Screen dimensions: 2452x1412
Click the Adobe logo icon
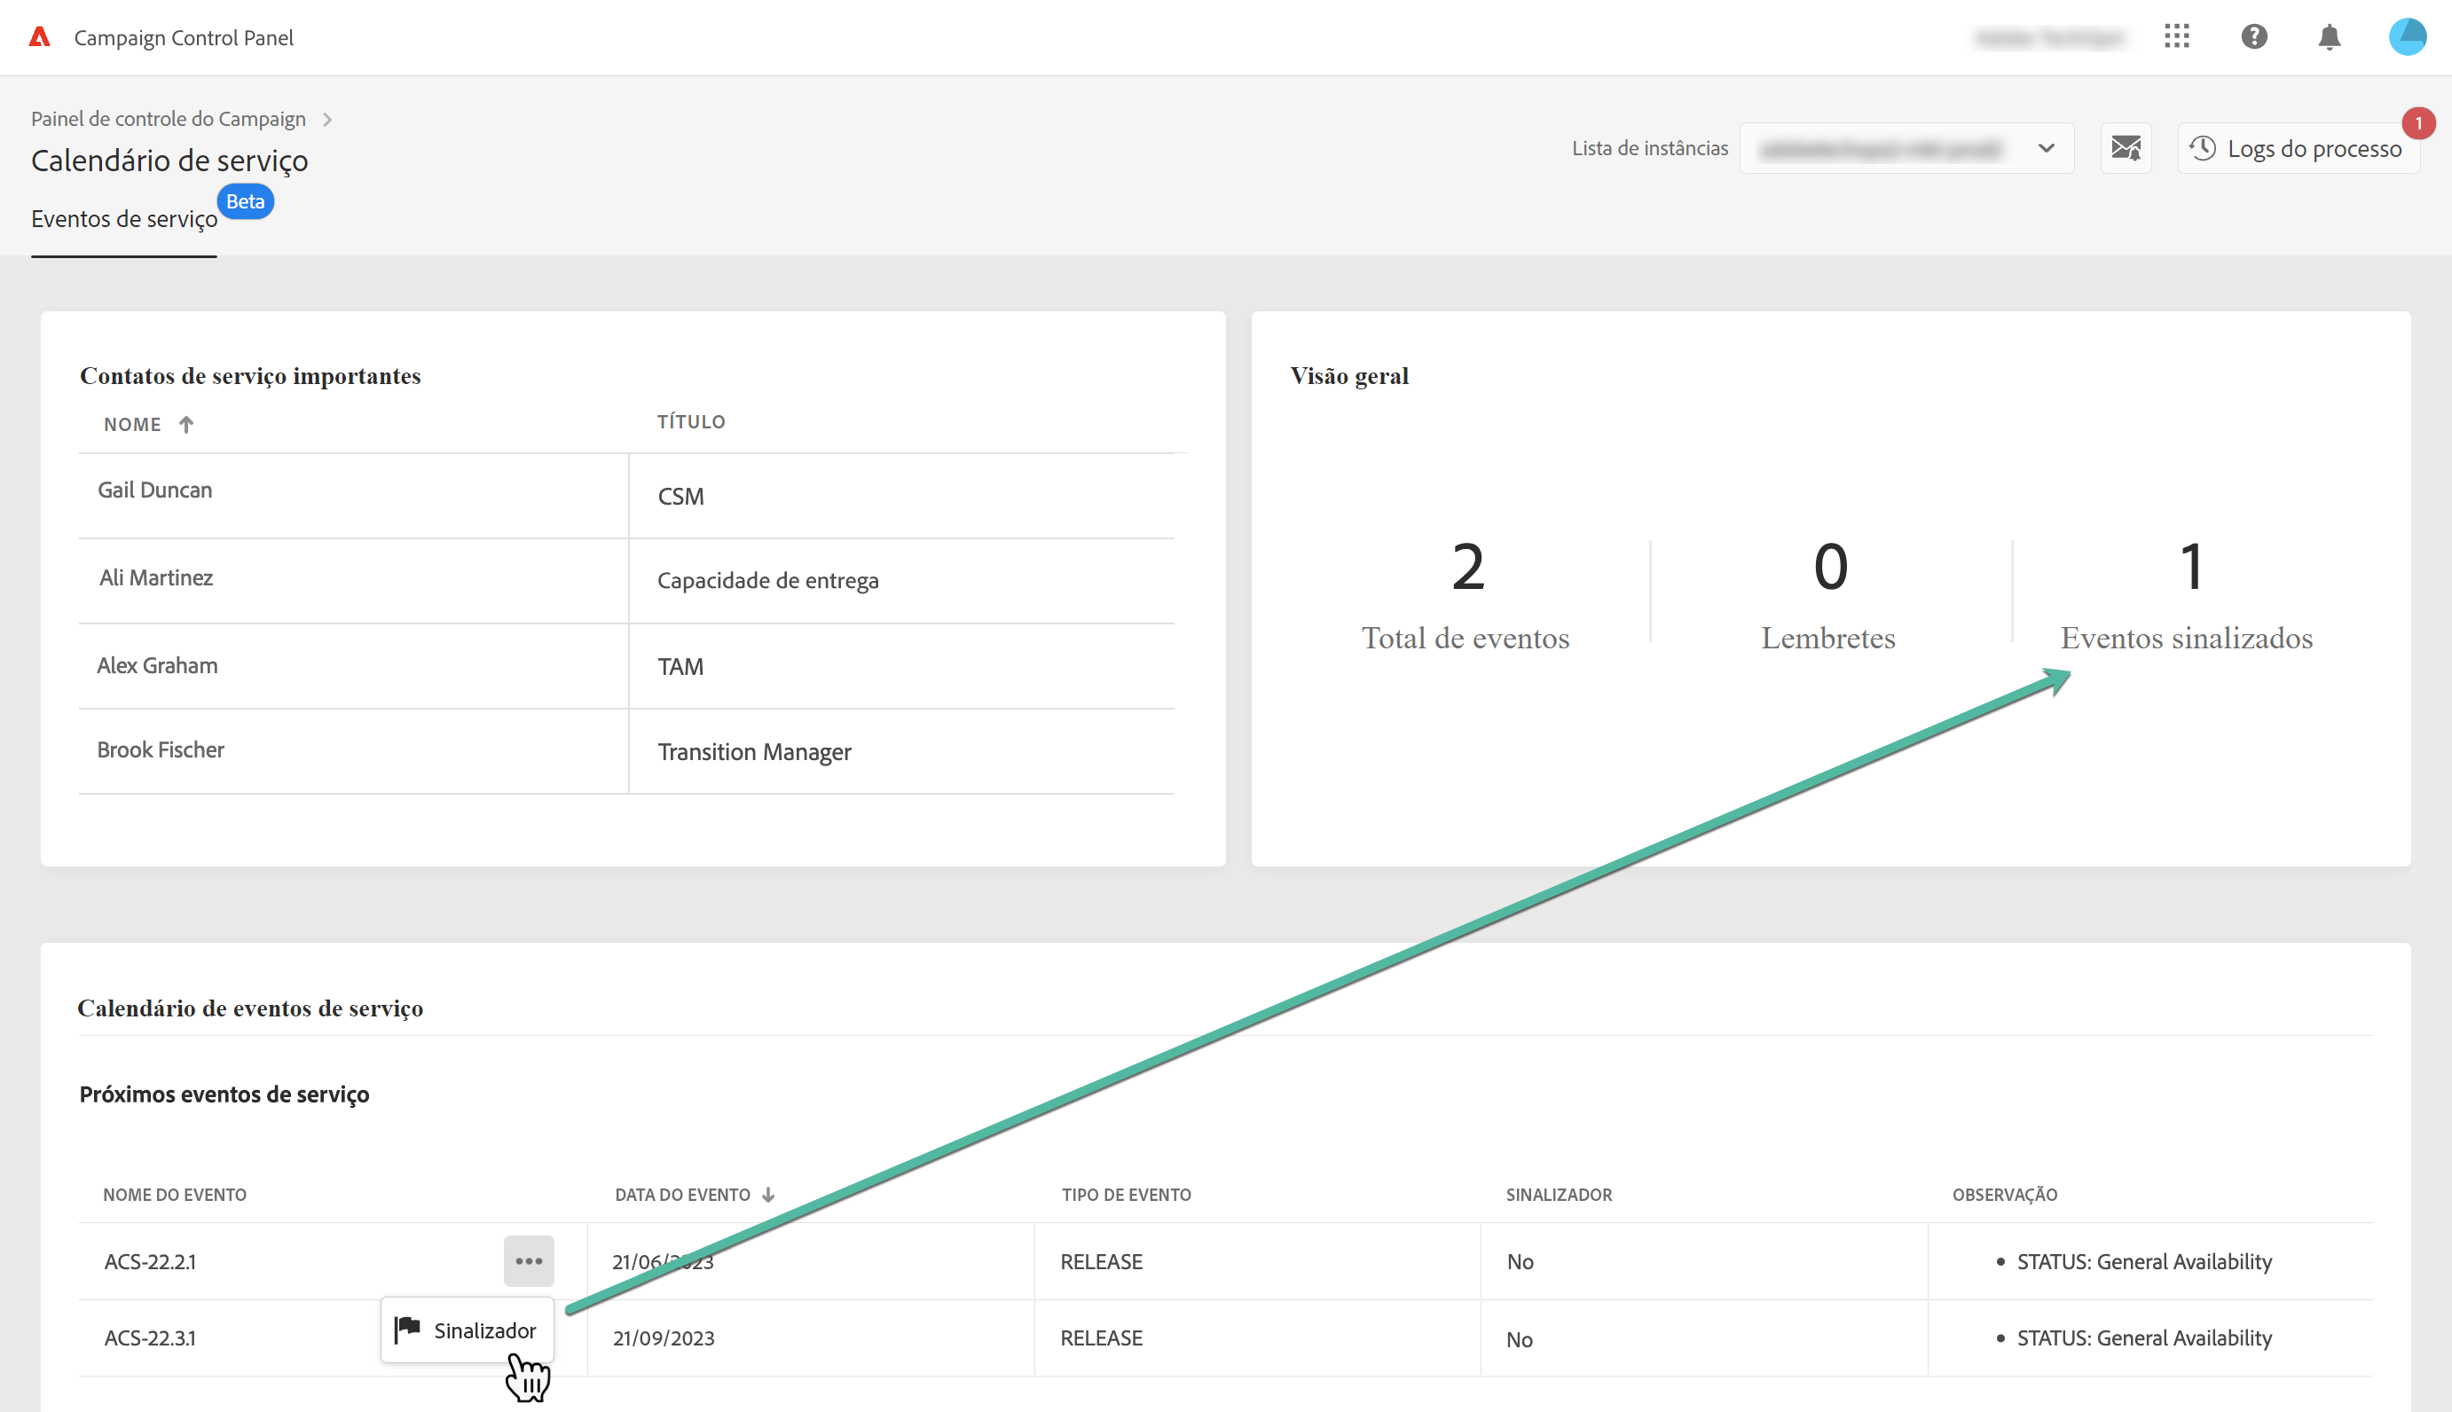coord(40,37)
